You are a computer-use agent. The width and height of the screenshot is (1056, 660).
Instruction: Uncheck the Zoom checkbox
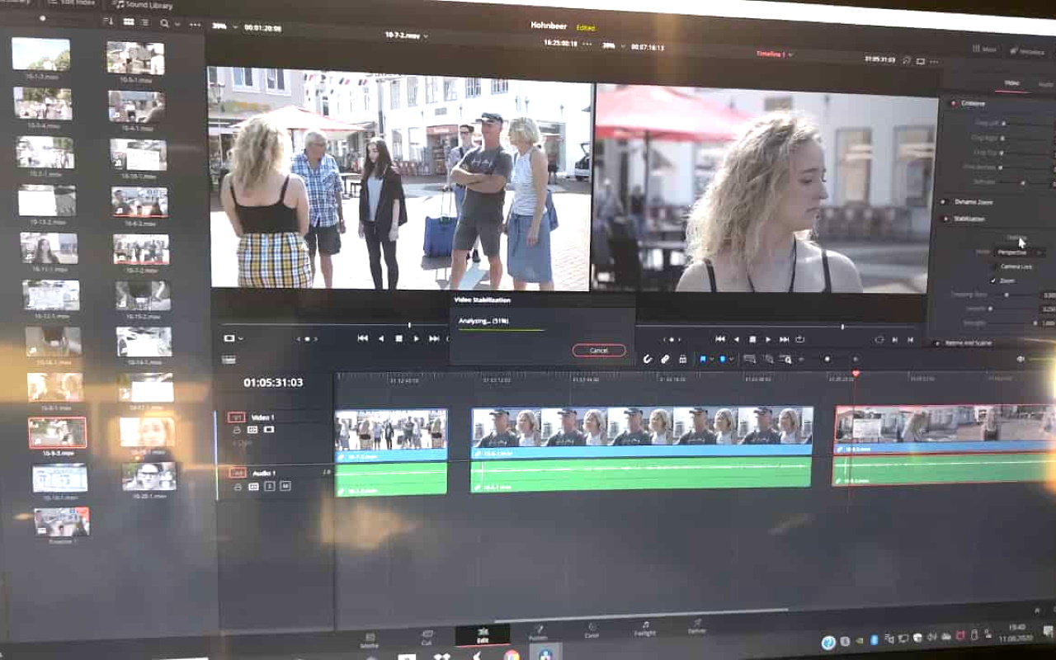(x=993, y=280)
